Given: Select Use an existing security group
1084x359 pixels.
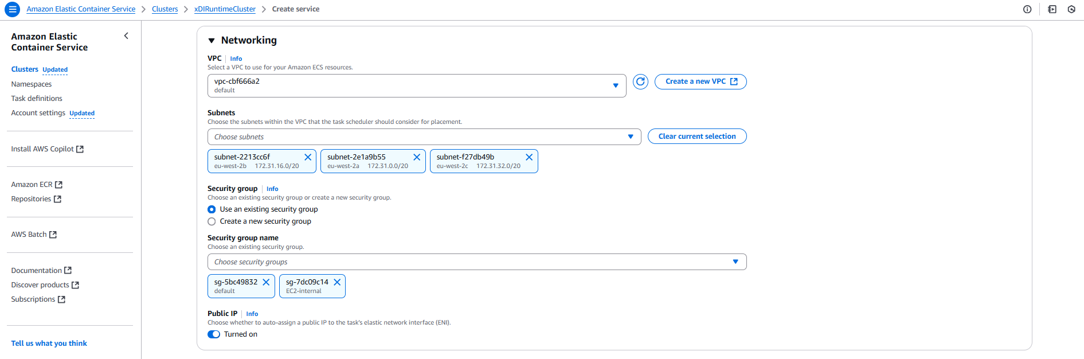Looking at the screenshot, I should 212,209.
